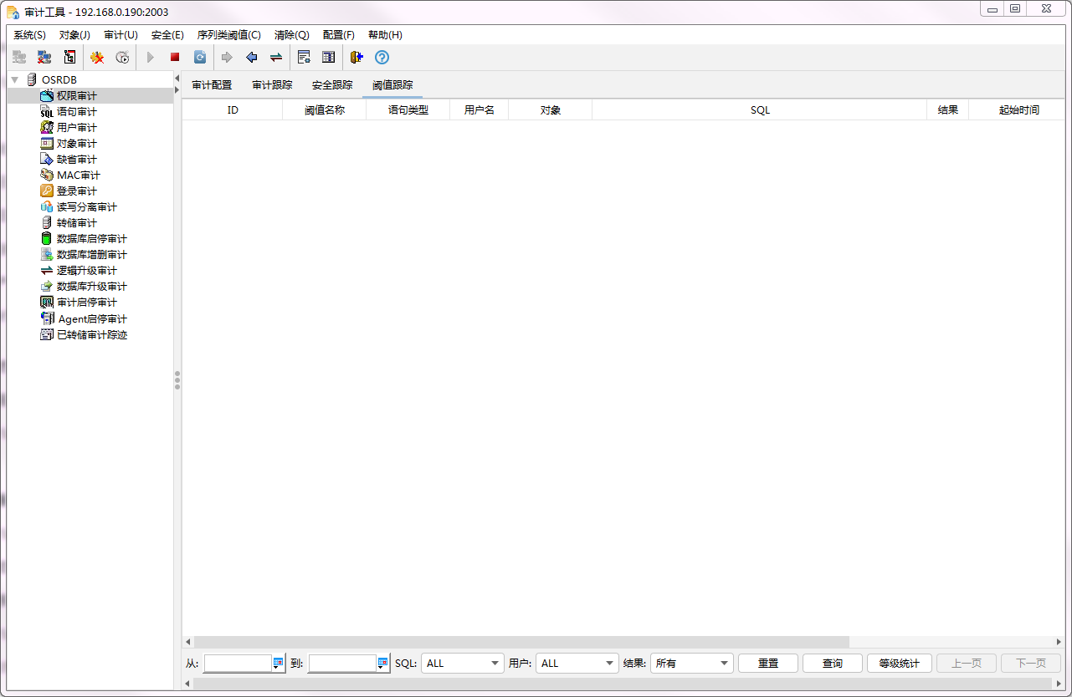Select 登录审计 in the tree

[x=76, y=191]
